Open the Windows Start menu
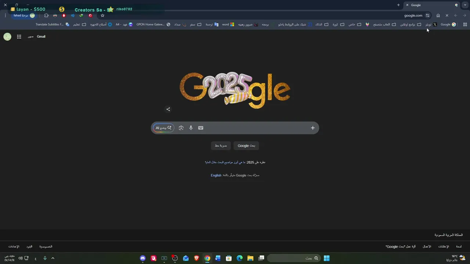 coord(326,258)
